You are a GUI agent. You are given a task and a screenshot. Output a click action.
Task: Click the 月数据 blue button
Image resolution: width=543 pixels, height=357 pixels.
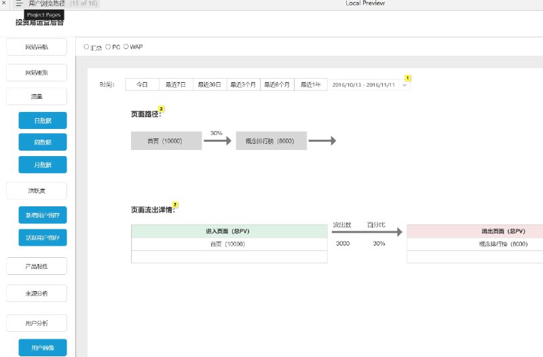click(x=43, y=165)
